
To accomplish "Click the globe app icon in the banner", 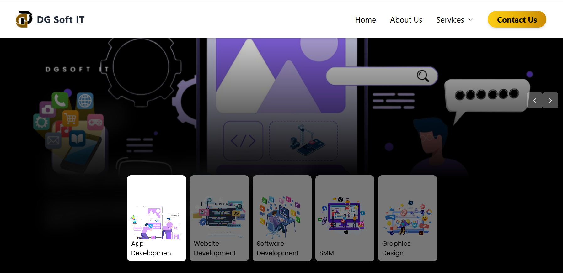I will tap(85, 101).
